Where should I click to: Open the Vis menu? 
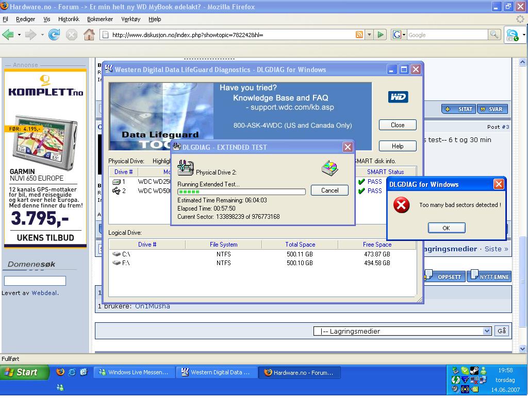(x=47, y=19)
